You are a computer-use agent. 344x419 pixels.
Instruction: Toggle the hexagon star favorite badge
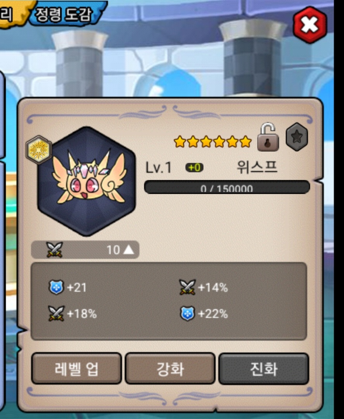pos(297,137)
